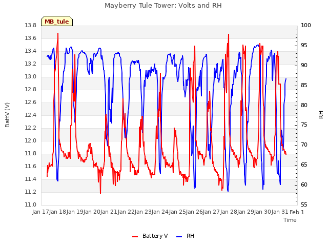Screen dimensions: 328x246
Task: Click the 75 tick on RH axis
Action: (304, 125)
